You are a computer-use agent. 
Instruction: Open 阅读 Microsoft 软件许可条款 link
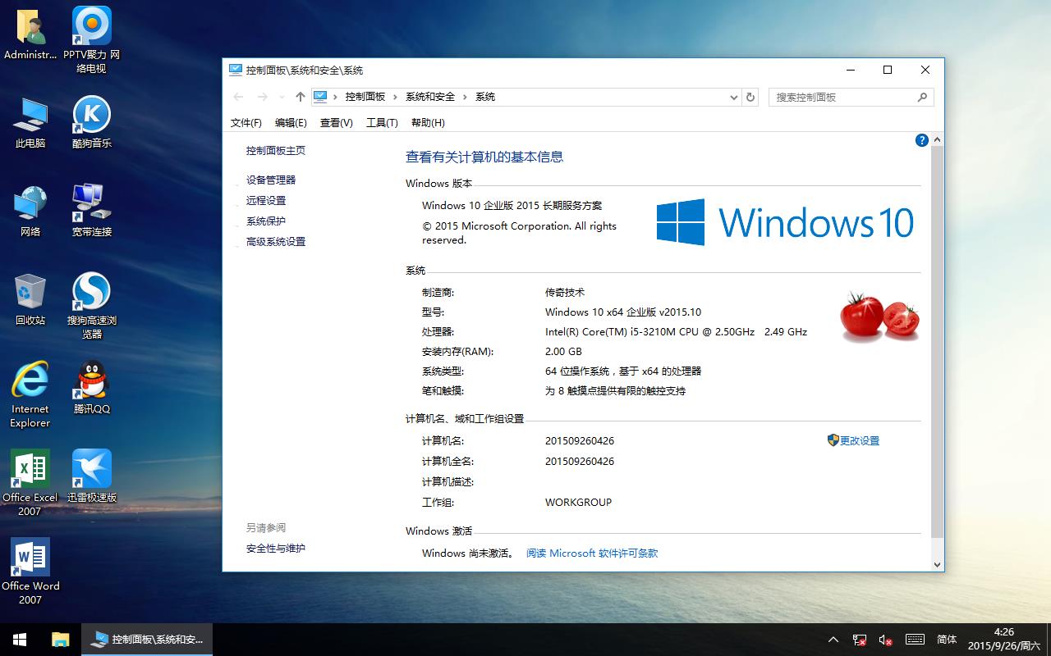(x=592, y=553)
